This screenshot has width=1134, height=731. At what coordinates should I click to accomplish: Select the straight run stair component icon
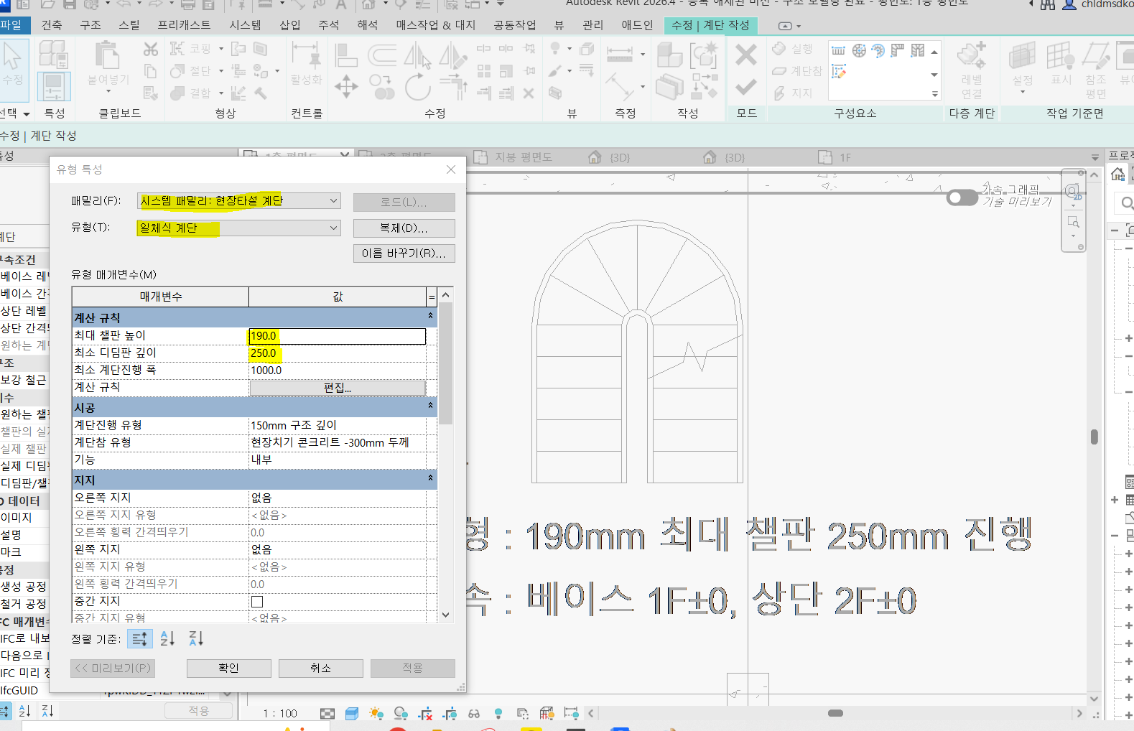[838, 50]
